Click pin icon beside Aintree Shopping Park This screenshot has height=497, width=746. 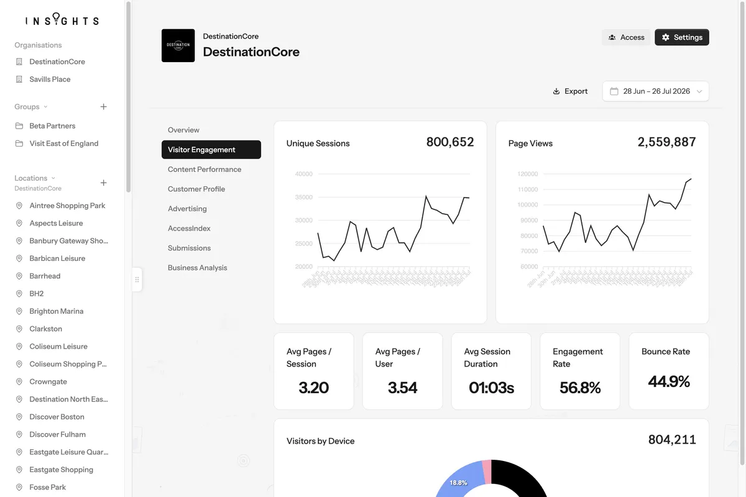19,206
